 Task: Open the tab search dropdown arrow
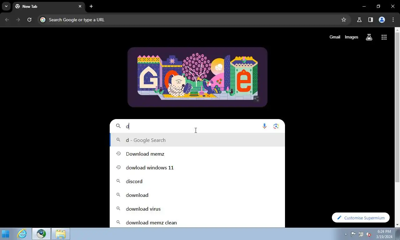pos(6,6)
